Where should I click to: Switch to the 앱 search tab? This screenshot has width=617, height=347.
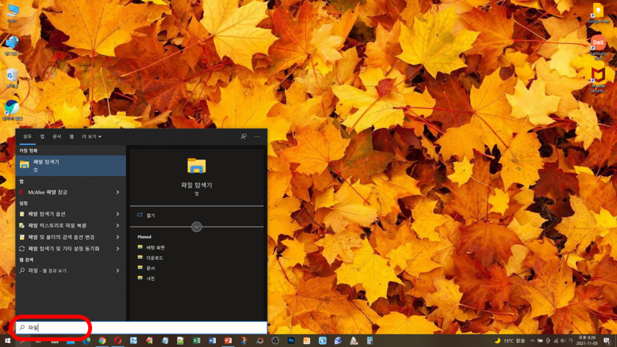42,137
